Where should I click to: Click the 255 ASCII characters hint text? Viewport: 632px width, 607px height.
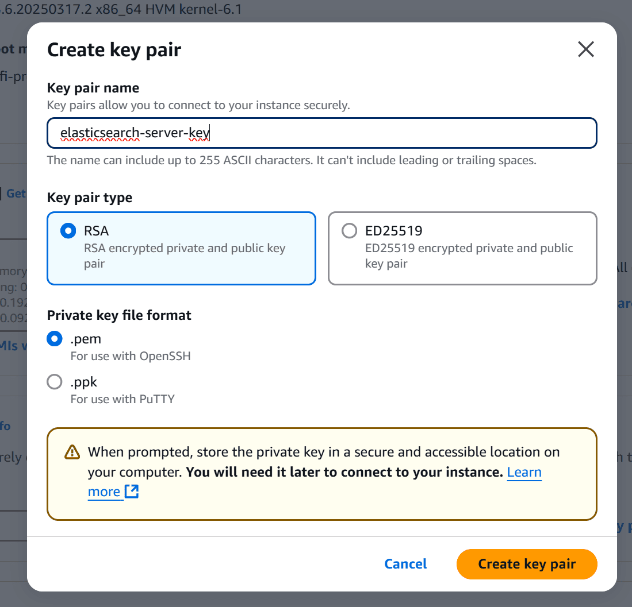tap(292, 160)
